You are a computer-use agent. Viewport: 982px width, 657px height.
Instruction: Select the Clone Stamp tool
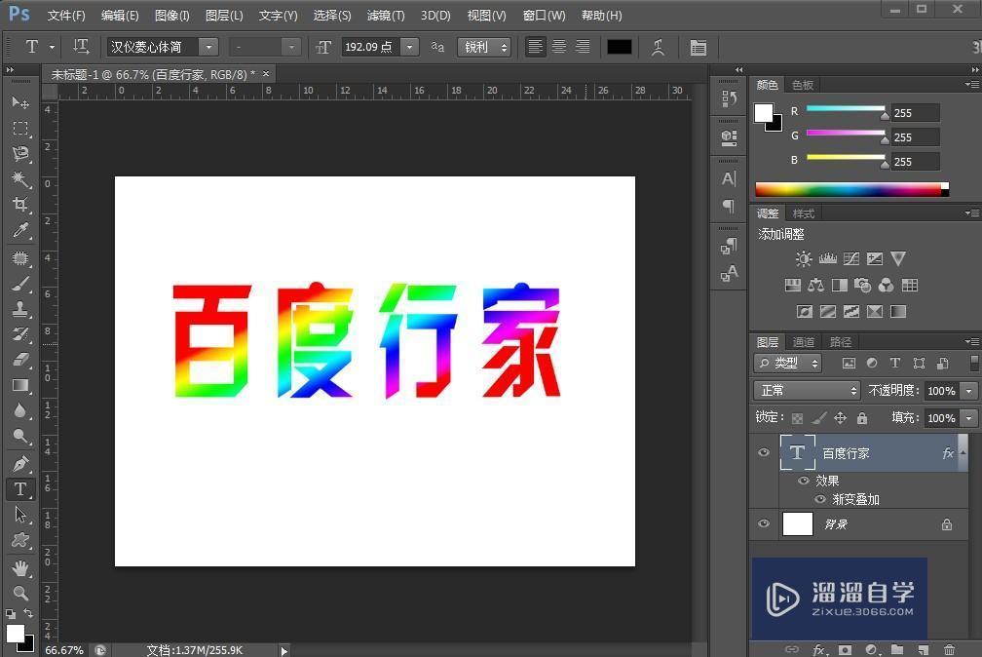pos(20,309)
